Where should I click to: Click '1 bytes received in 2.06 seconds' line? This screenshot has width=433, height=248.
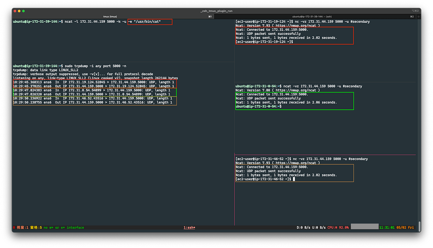(286, 103)
